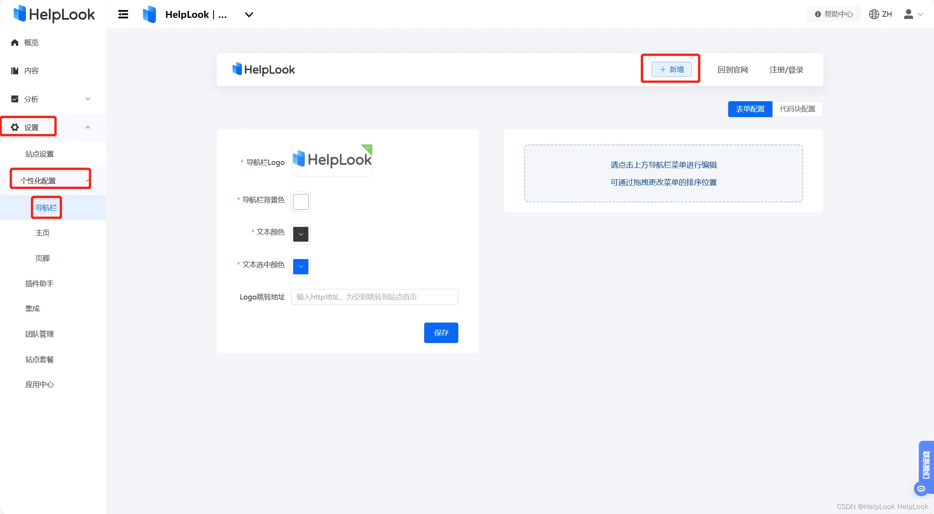The image size is (934, 514).
Task: Click the content book icon
Action: point(15,71)
